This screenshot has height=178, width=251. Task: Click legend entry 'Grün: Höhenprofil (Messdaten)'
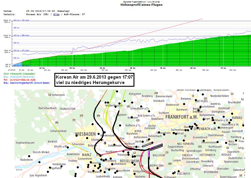[19, 74]
